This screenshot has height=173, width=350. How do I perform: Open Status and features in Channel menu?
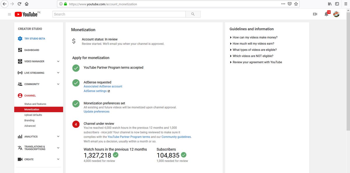point(35,104)
